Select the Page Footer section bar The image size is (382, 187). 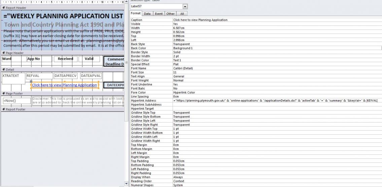click(63, 93)
